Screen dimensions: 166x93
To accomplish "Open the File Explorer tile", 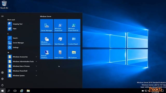I will tap(74, 53).
